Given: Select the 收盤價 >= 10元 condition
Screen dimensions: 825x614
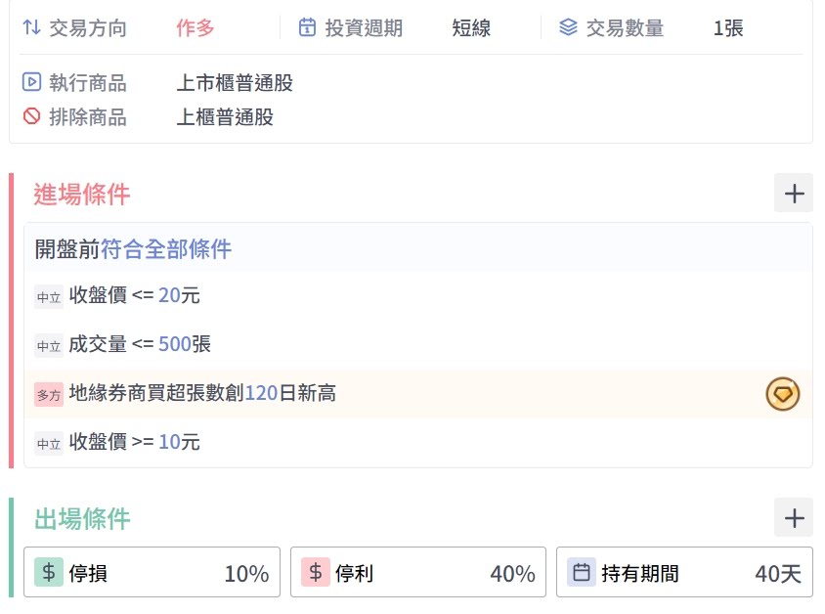Looking at the screenshot, I should tap(135, 442).
